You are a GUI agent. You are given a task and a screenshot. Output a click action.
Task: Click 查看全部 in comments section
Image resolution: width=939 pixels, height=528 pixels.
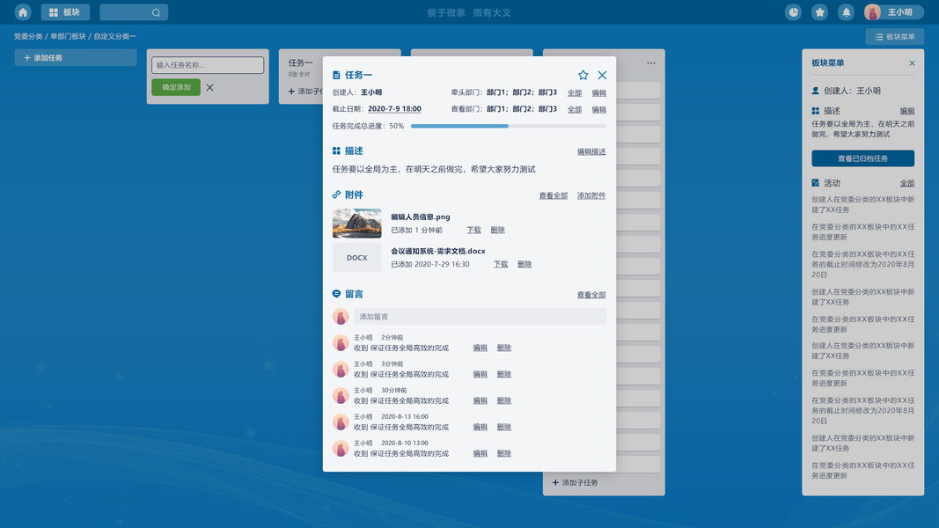click(x=591, y=295)
